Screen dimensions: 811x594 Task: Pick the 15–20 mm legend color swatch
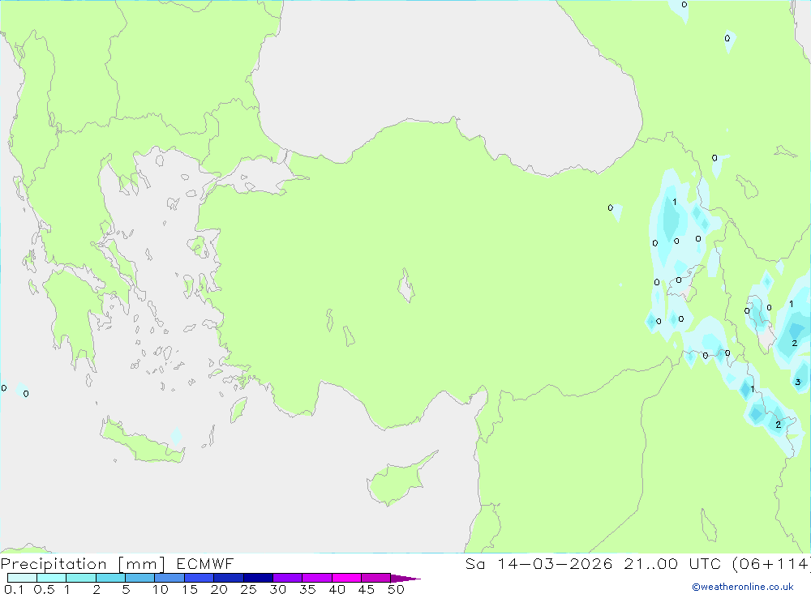200,578
